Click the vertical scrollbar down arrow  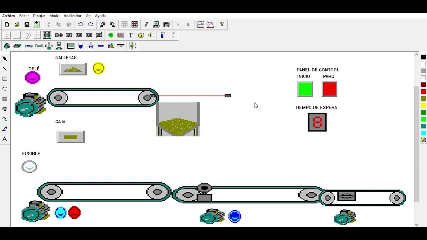[x=416, y=225]
